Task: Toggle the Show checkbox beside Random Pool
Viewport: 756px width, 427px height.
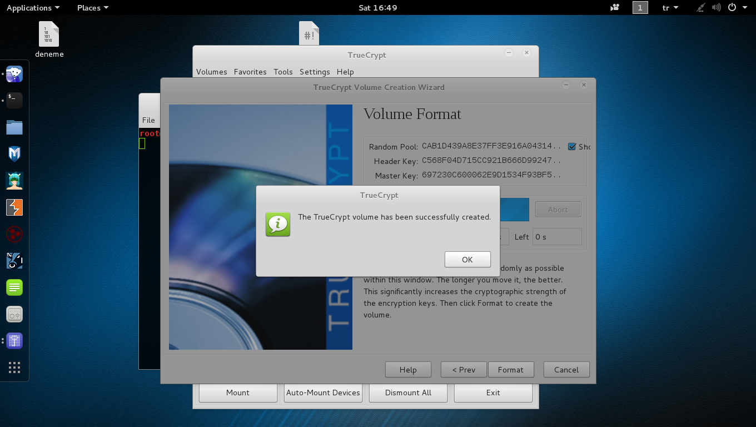Action: coord(571,147)
